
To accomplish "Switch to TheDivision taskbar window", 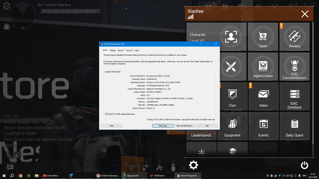I will pyautogui.click(x=161, y=176).
